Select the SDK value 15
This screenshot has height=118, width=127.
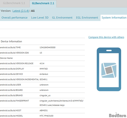tap(41, 53)
